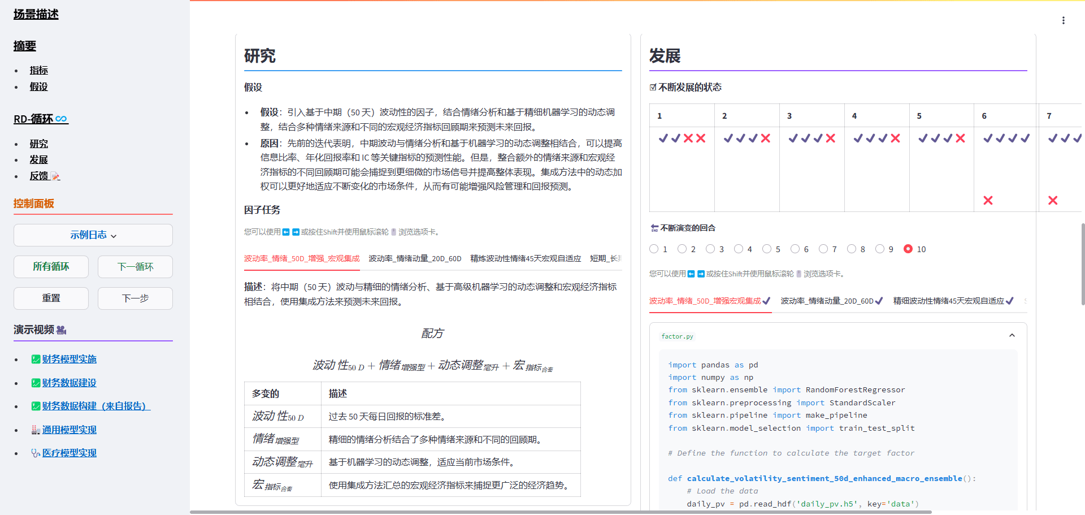Select round 5 radio button

767,249
